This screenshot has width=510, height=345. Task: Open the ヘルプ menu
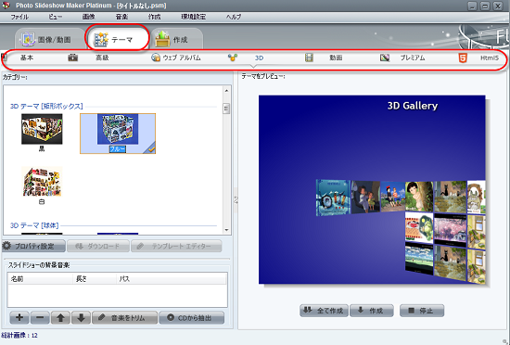pyautogui.click(x=234, y=17)
